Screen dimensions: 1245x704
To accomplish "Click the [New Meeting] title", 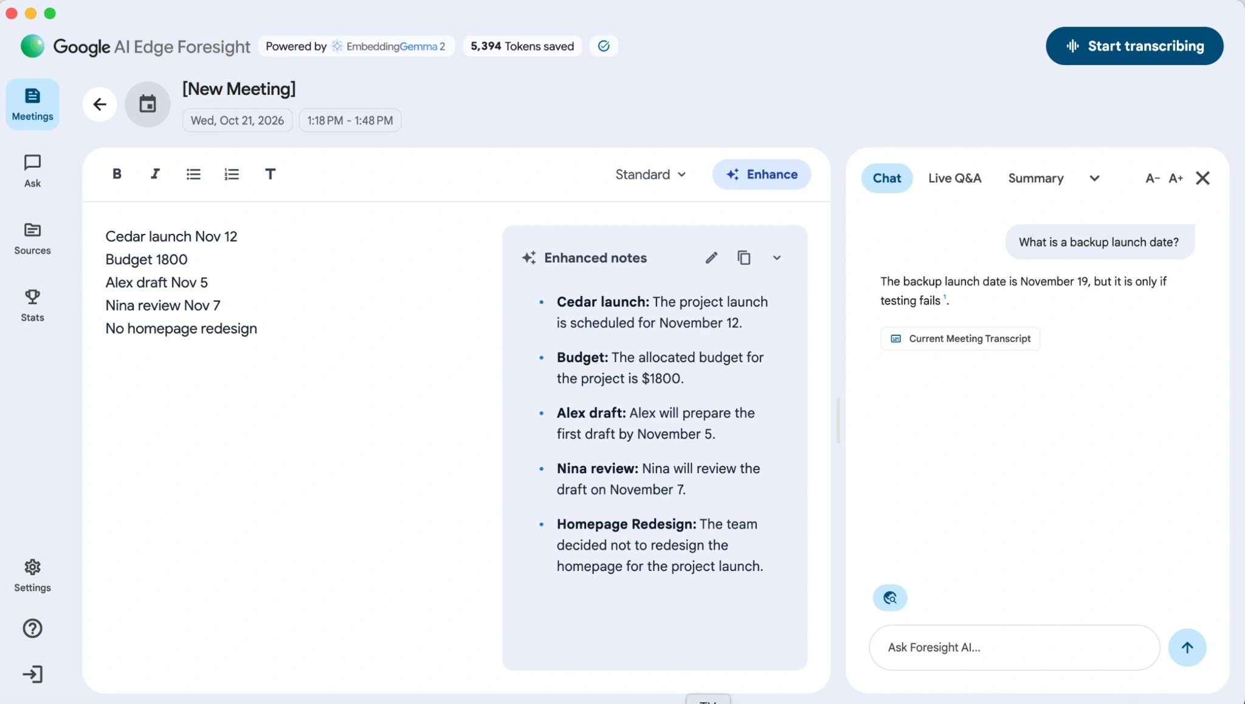I will (x=239, y=89).
